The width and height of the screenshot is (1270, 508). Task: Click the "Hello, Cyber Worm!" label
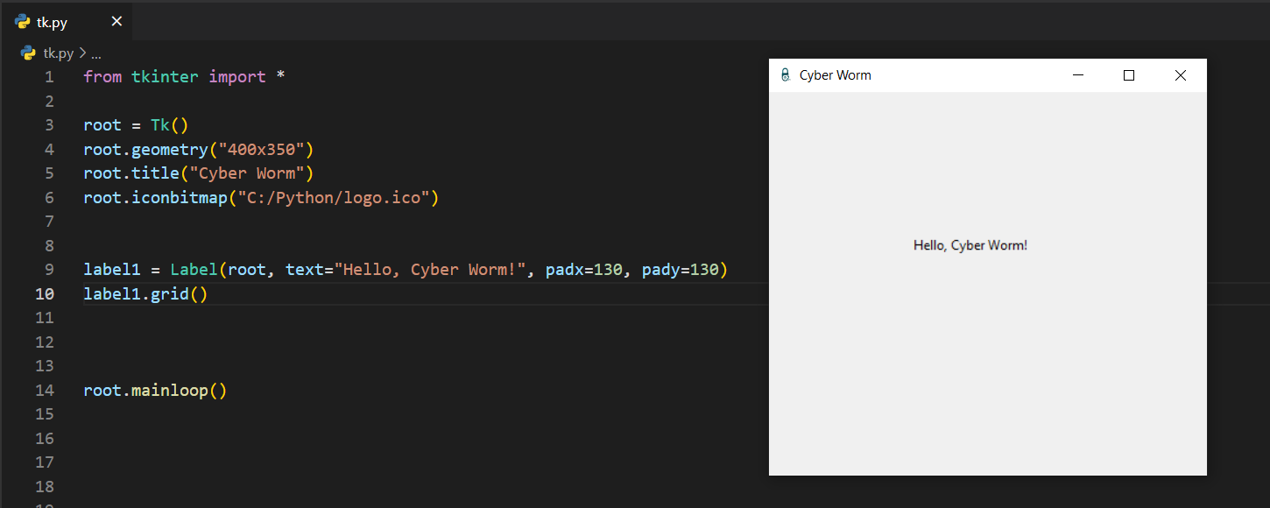point(970,245)
